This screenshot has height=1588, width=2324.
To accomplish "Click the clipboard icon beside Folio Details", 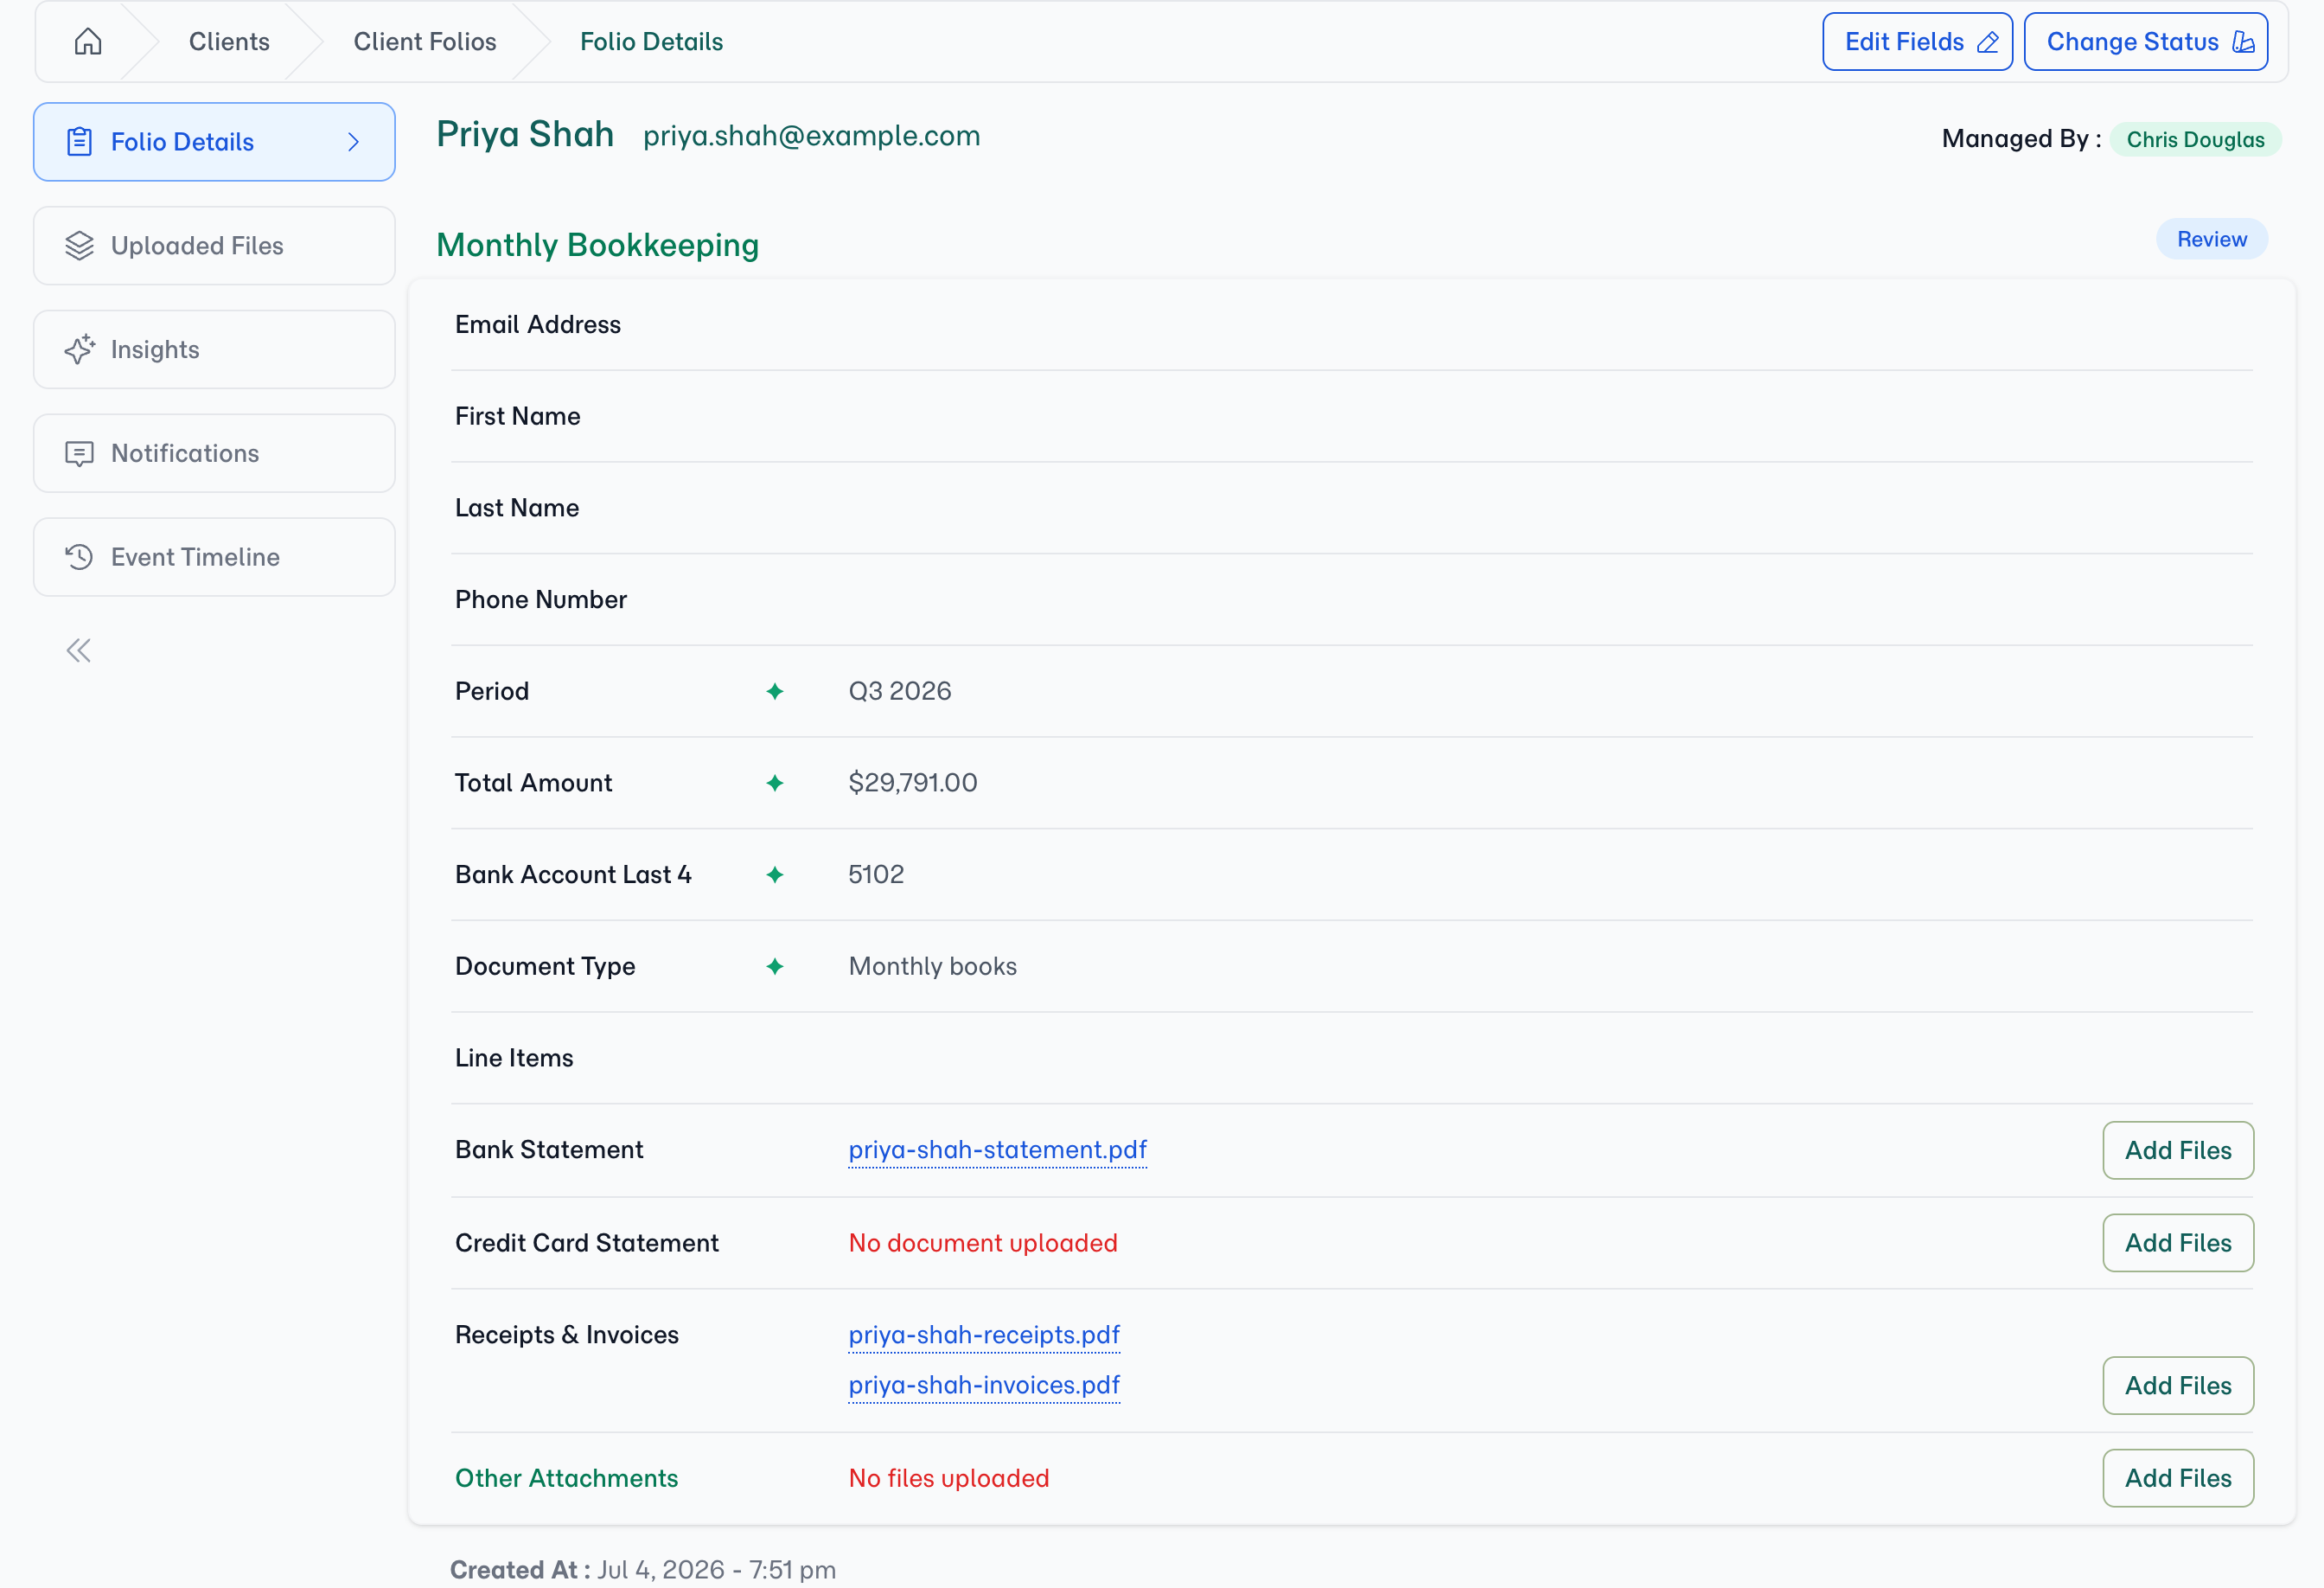I will tap(79, 141).
